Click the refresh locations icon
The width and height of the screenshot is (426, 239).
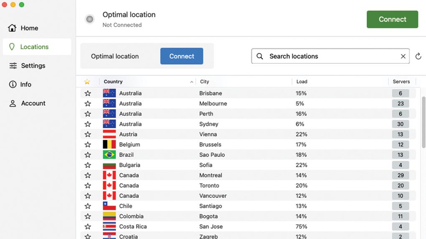coord(418,56)
